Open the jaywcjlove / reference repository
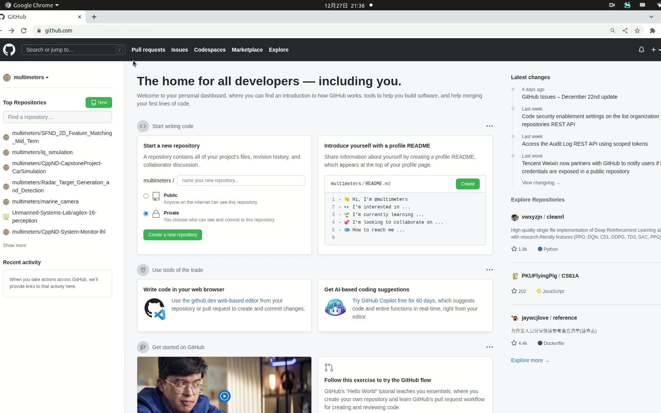661x413 pixels. pos(549,318)
